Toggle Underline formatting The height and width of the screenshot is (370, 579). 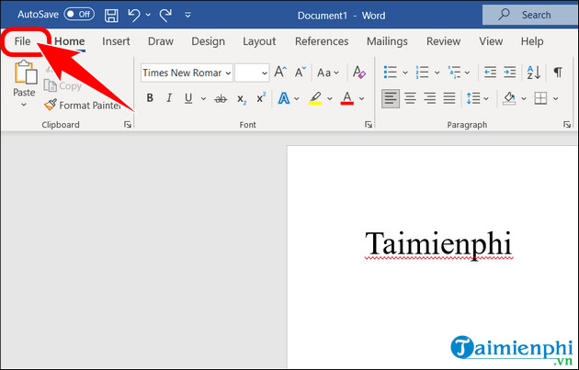coord(188,98)
